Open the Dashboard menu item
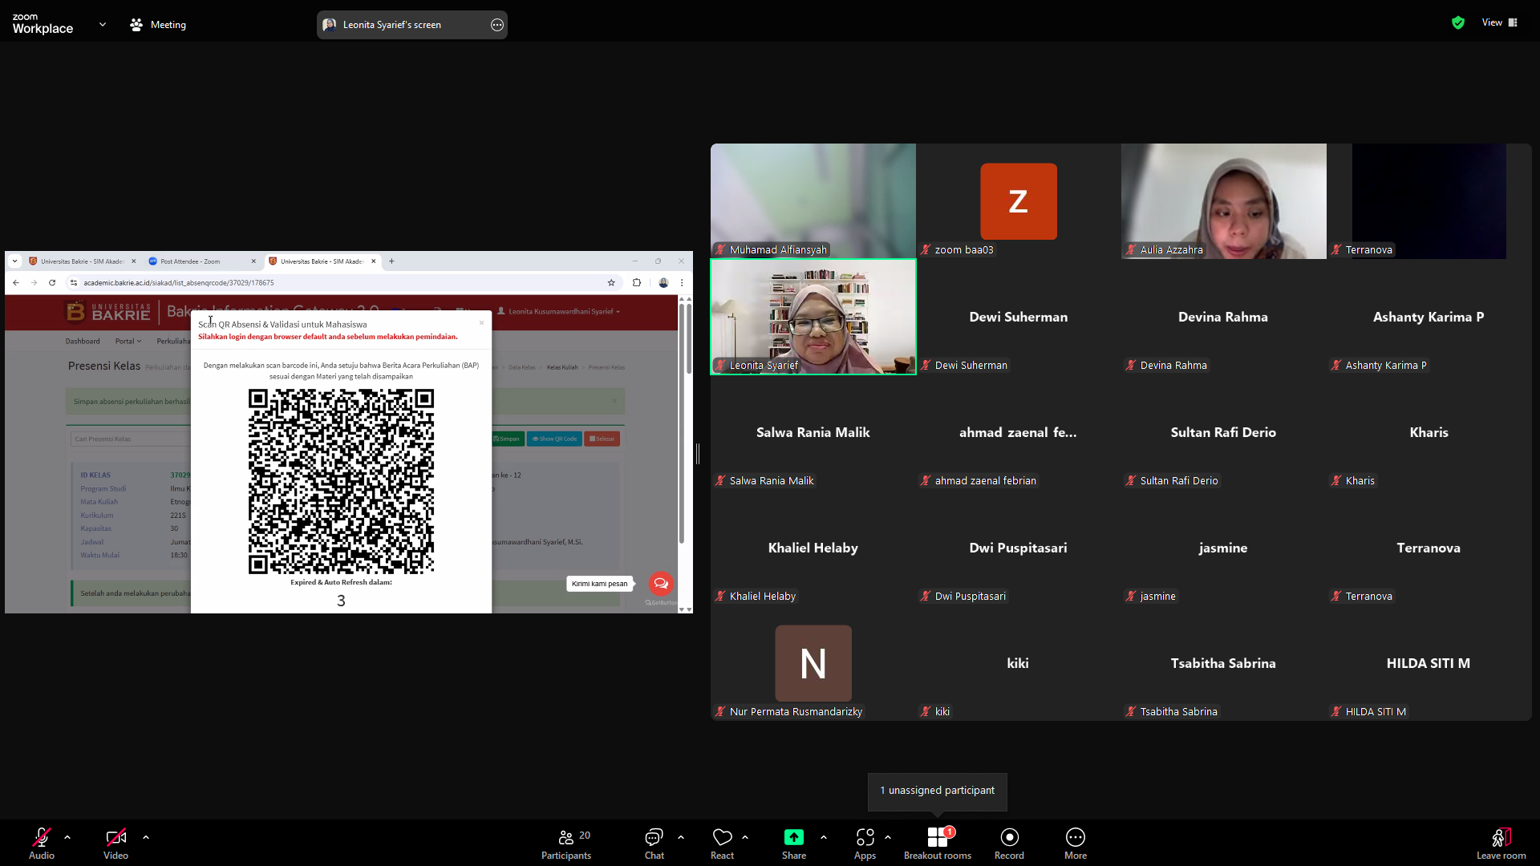Viewport: 1540px width, 866px height. [x=83, y=342]
